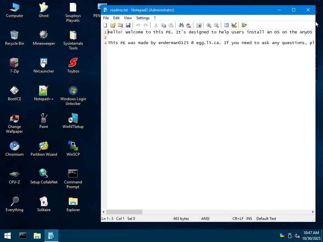Click the syntax scheme toolbar icon
This screenshot has height=242, width=323.
click(226, 25)
